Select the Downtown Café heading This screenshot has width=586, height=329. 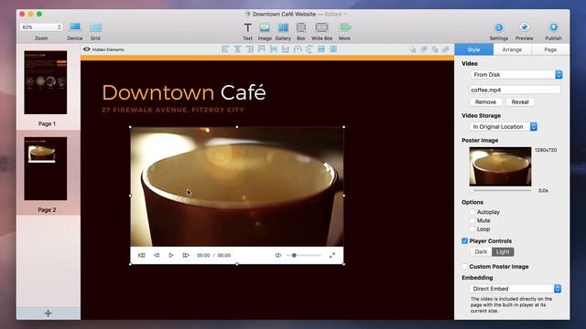click(184, 92)
